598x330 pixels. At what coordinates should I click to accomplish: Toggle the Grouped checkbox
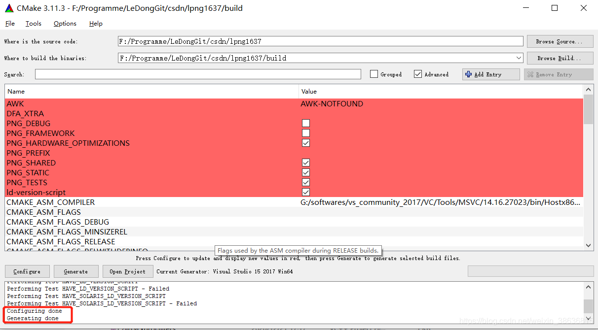(x=374, y=74)
